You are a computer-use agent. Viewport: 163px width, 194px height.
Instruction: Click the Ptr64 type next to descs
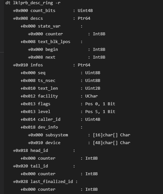point(84,18)
